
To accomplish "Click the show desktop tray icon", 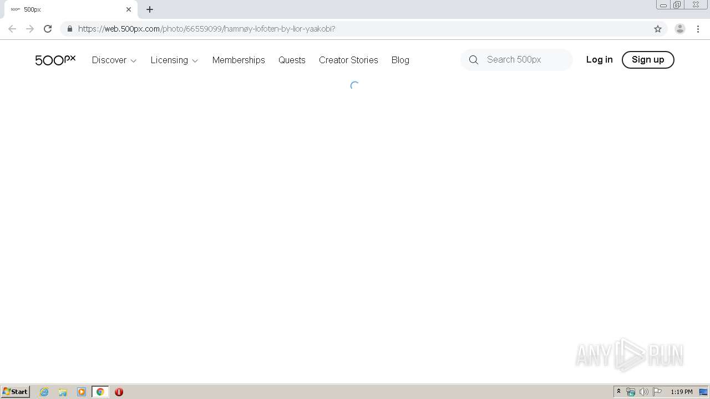I will click(703, 392).
